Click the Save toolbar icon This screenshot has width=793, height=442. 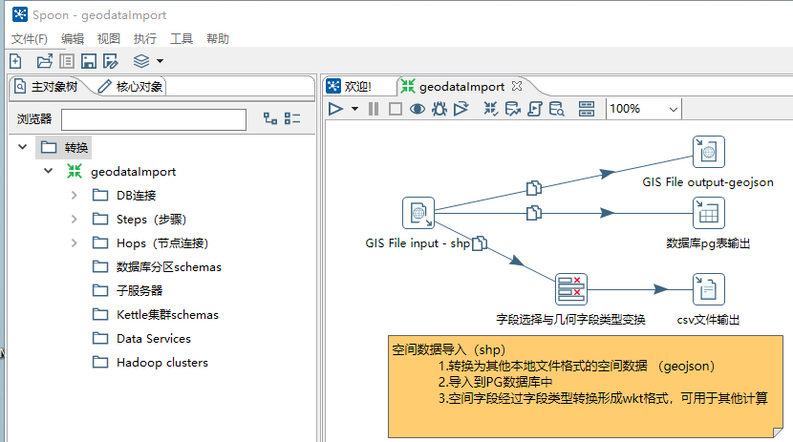coord(89,61)
